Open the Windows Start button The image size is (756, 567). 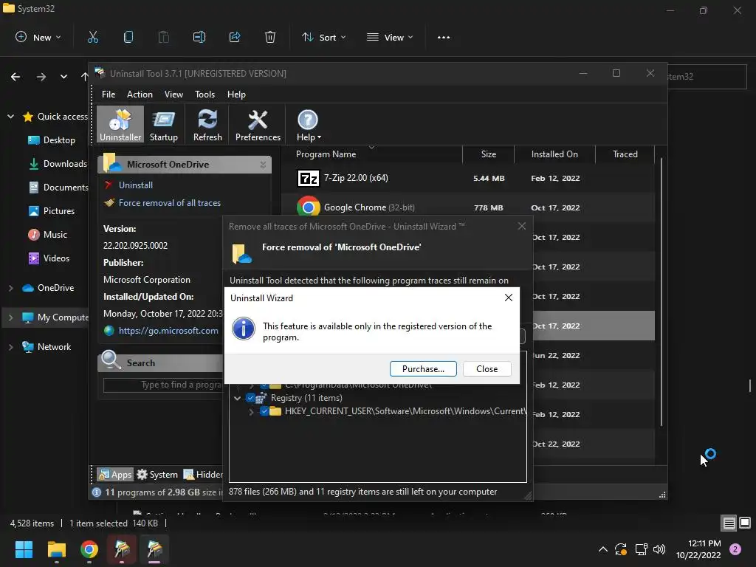click(24, 549)
